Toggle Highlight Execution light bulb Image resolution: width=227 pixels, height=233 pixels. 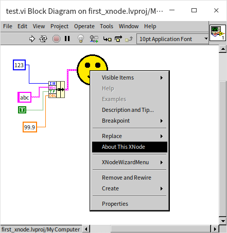click(x=81, y=38)
